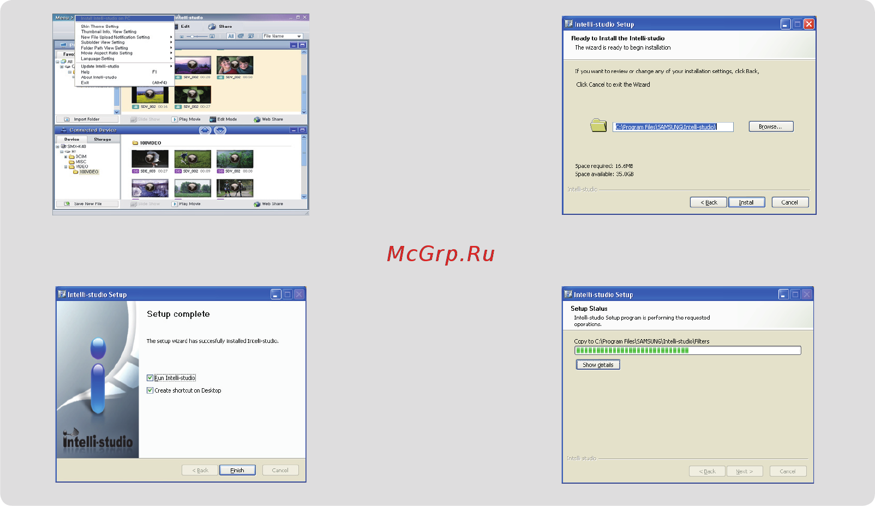Minimize the upper PC panel
This screenshot has width=875, height=506.
coord(293,45)
